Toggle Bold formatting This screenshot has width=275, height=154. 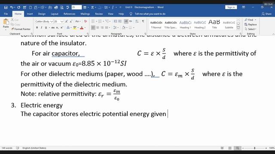[37, 27]
